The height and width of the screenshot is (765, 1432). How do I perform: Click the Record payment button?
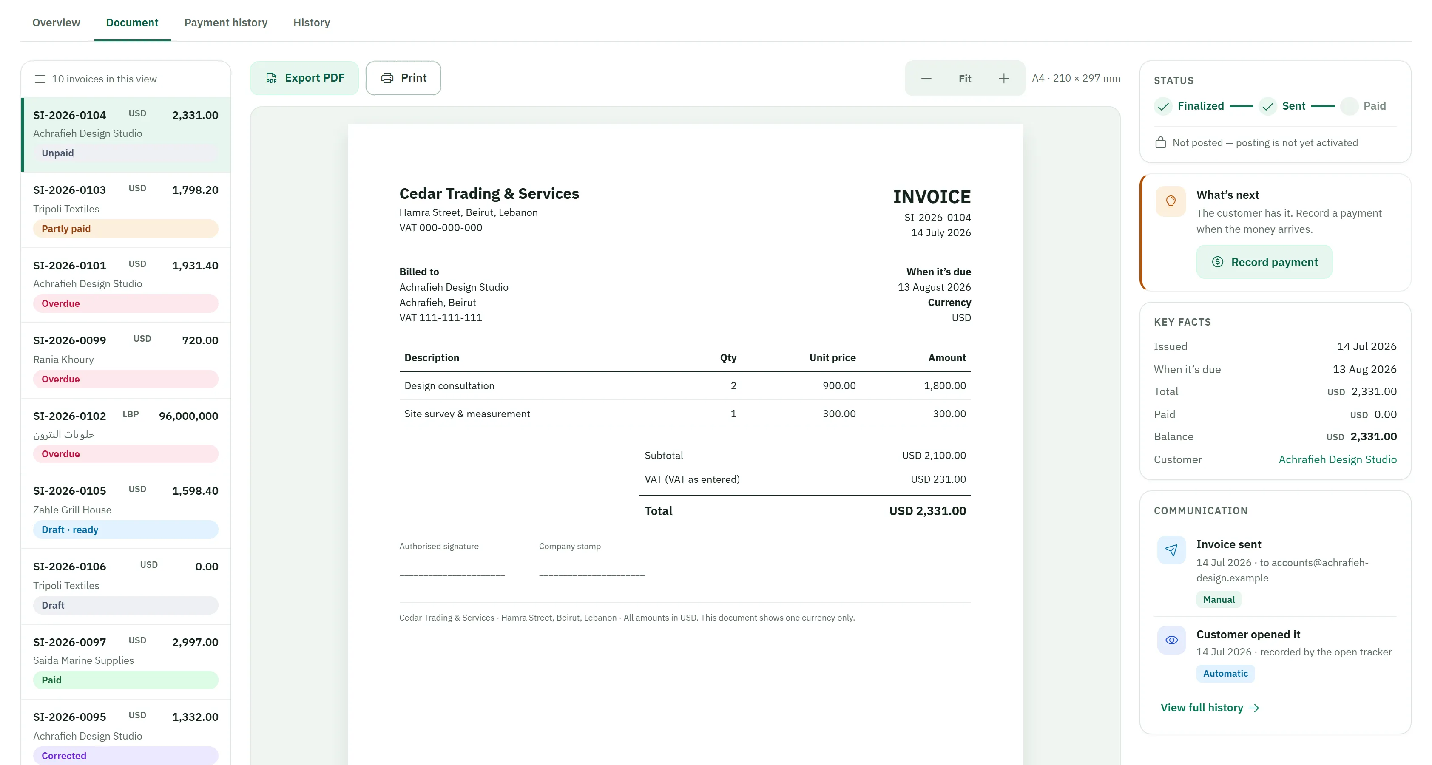click(x=1264, y=262)
